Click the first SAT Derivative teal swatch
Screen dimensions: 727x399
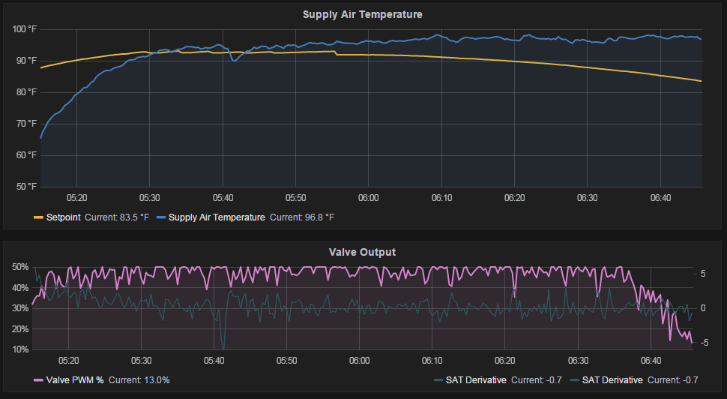[438, 380]
